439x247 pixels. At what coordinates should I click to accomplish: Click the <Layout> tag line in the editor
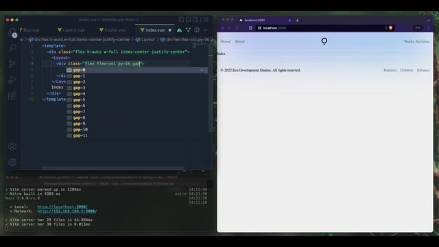(61, 58)
